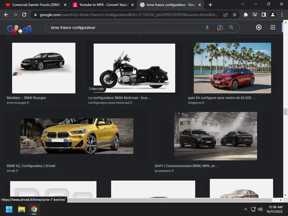Open the clock and date panel
Viewport: 288px width, 216px height.
(274, 209)
